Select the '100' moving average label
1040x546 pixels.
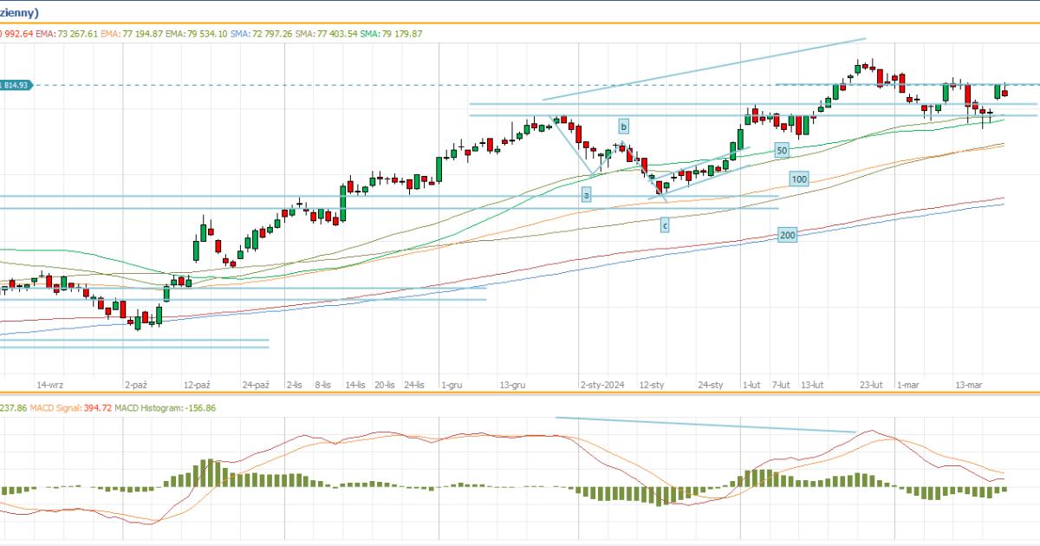coord(798,179)
